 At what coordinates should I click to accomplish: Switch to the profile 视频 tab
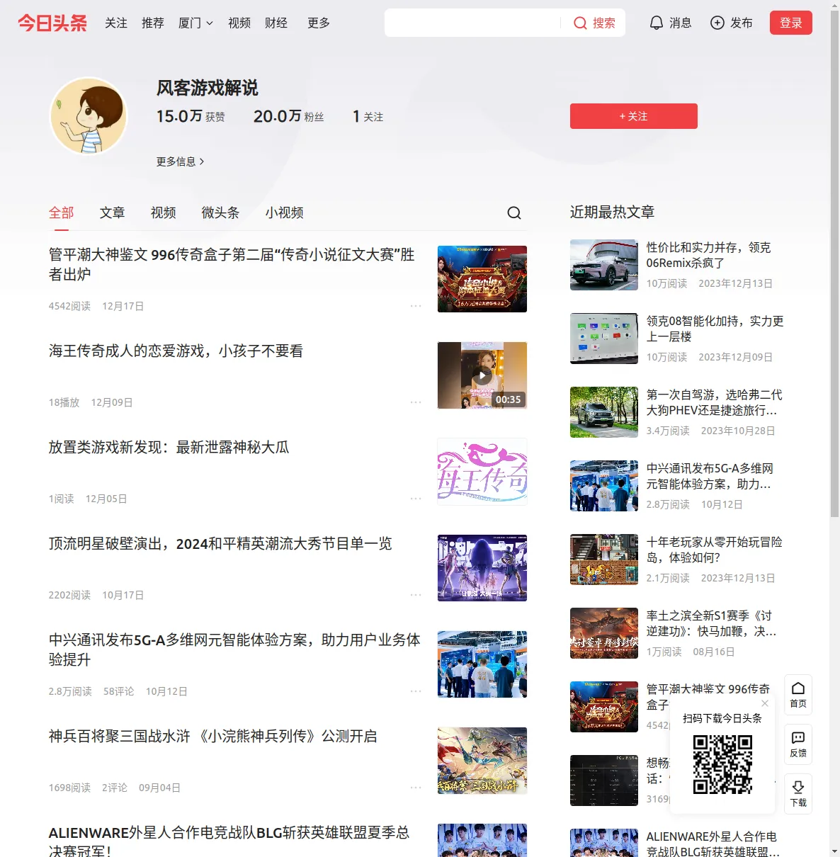pyautogui.click(x=164, y=212)
